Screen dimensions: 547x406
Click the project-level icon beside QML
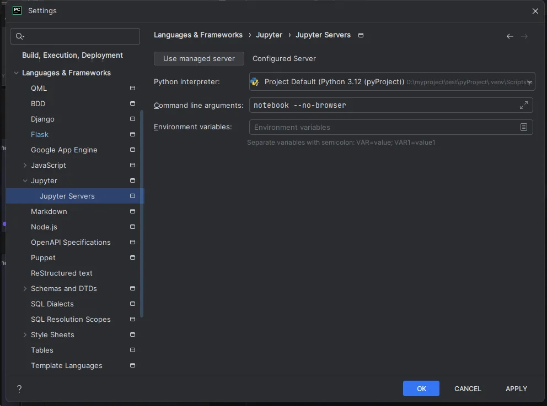(x=132, y=88)
